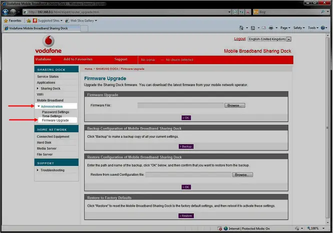333x233 pixels.
Task: Open the search provider dropdown arrow
Action: (328, 12)
